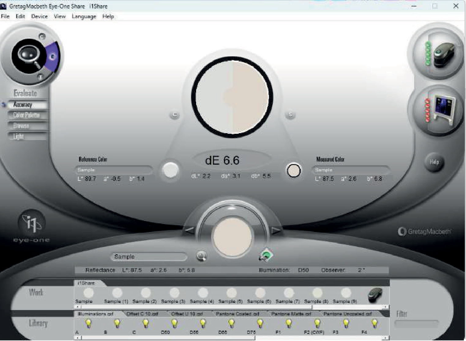Click the large current sample swatch

(x=233, y=237)
